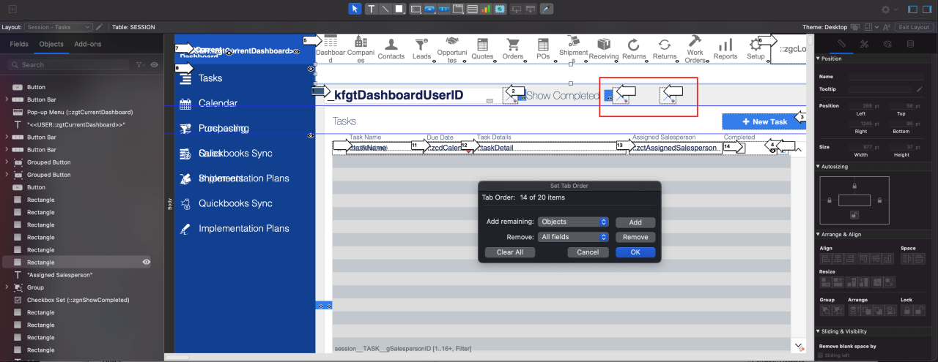Click the Opportunities handshake icon
The width and height of the screenshot is (938, 362).
(x=452, y=42)
